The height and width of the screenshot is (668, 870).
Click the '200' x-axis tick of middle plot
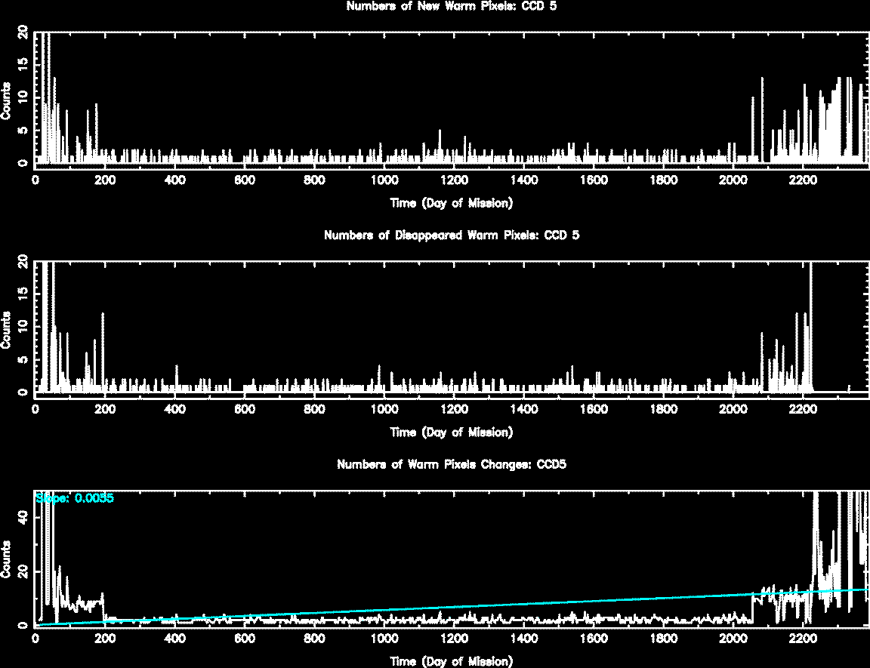click(105, 409)
